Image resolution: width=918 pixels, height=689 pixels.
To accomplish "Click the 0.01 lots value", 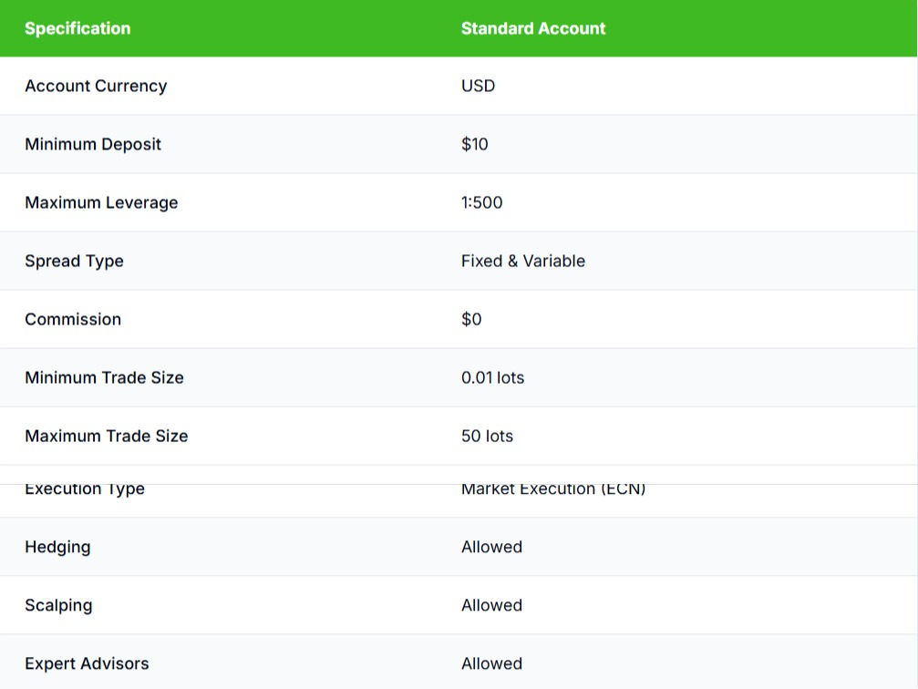I will click(493, 377).
